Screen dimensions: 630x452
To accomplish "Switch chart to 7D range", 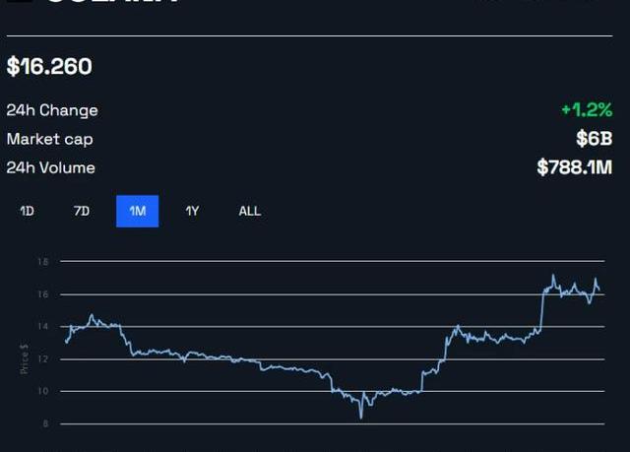I will point(82,211).
